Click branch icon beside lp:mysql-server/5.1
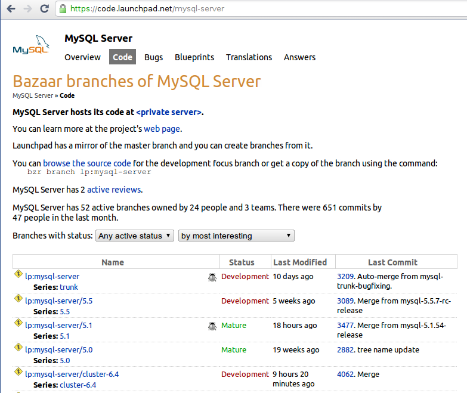This screenshot has width=467, height=393. tap(18, 323)
